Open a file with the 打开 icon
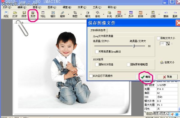 coord(15,14)
